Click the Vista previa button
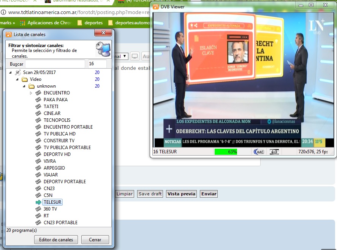Viewport: 337px width, 250px height. tap(181, 194)
